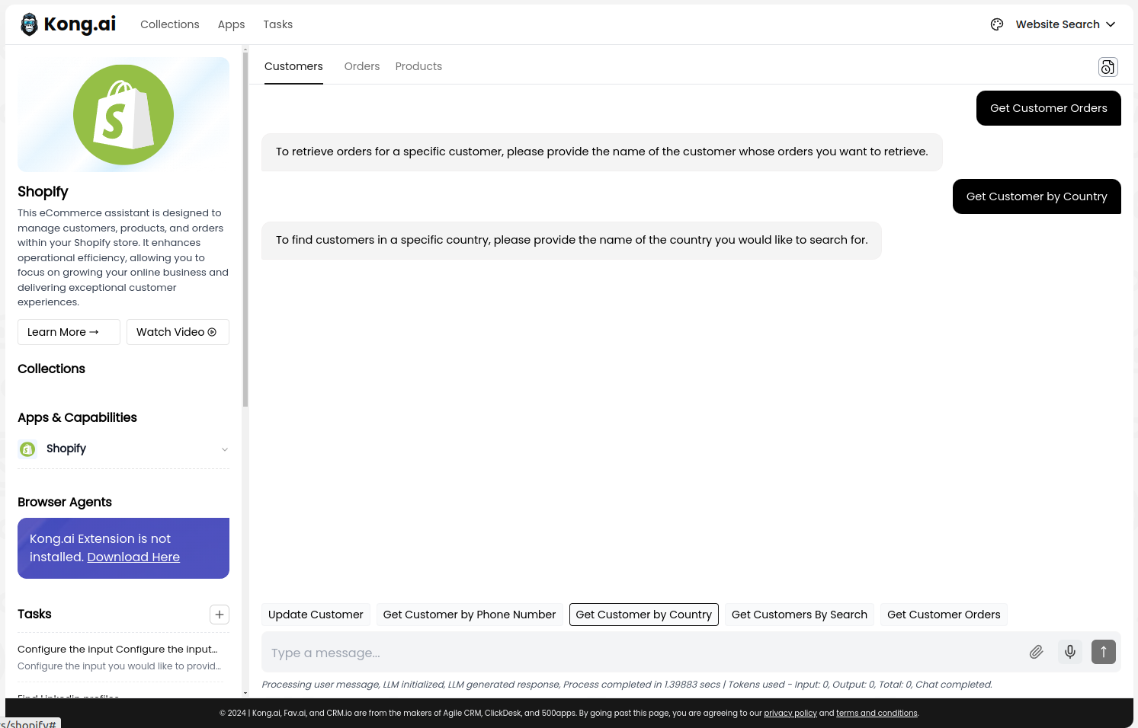Open the terms and conditions link
Screen dimensions: 1138x728
click(877, 714)
